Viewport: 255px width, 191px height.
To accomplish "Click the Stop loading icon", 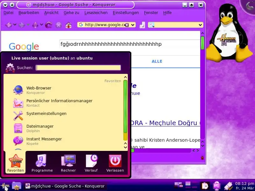I will coord(59,25).
